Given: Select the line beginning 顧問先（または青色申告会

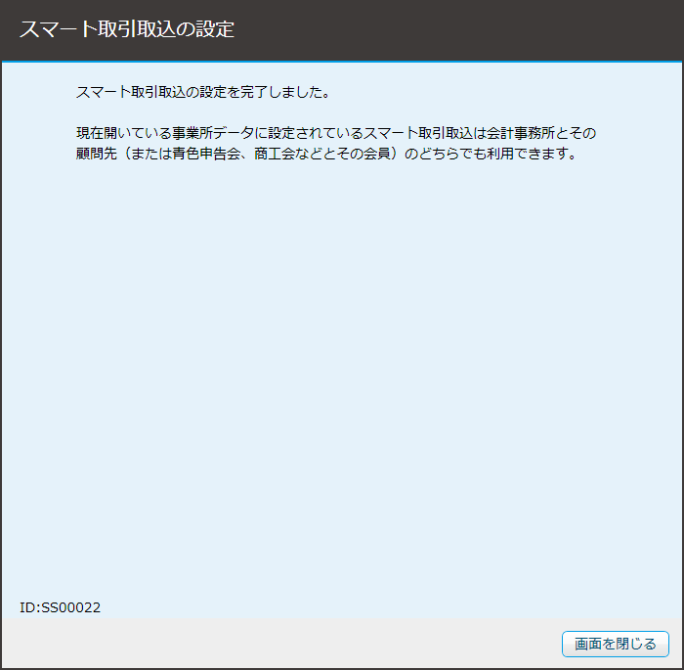Looking at the screenshot, I should [x=327, y=154].
